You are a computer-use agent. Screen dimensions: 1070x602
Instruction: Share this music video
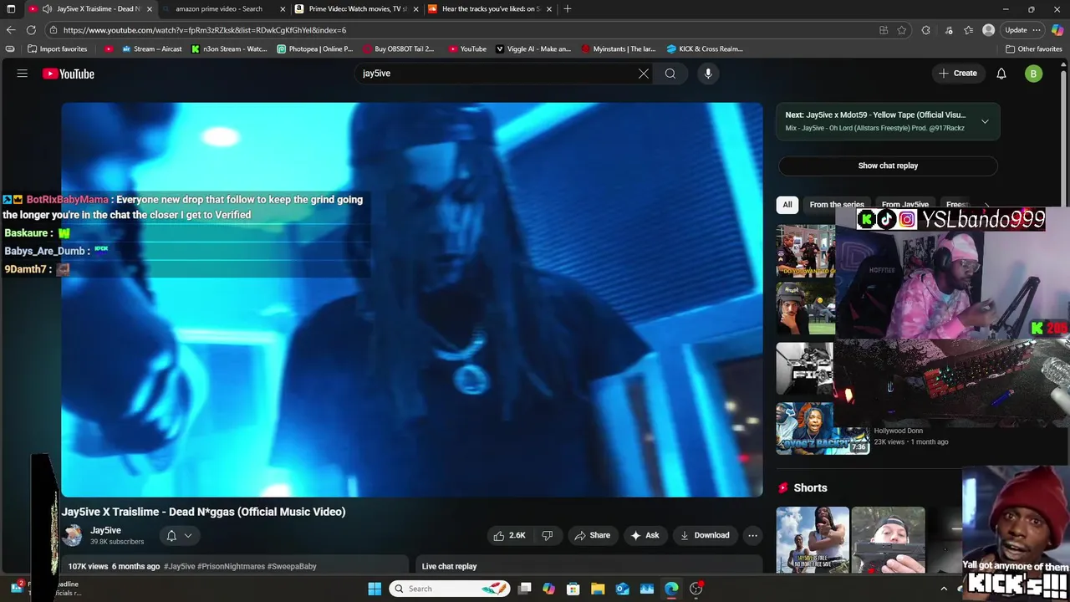click(592, 535)
